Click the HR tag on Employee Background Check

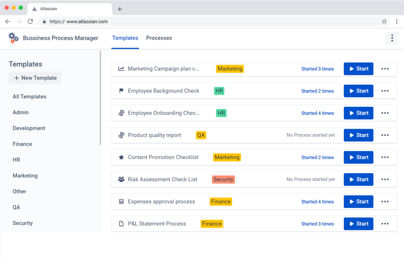(219, 91)
